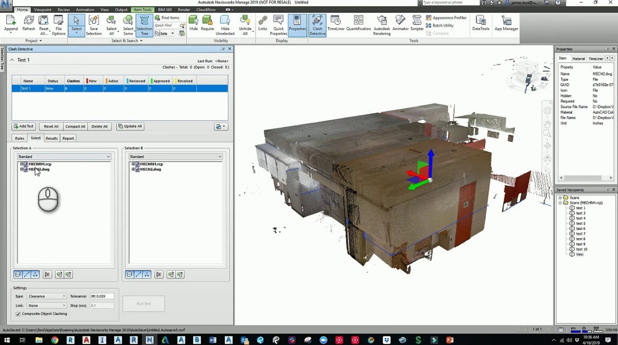The height and width of the screenshot is (345, 618).
Task: Toggle Self-Intersect button under Selection B
Action: point(159,274)
